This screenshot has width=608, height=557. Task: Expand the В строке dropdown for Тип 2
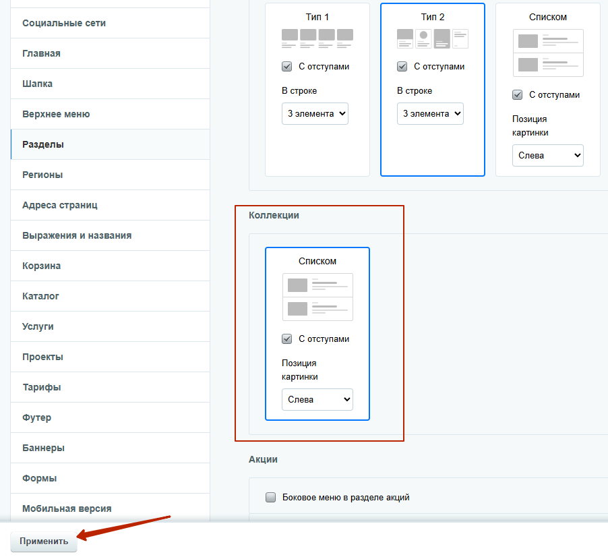430,114
